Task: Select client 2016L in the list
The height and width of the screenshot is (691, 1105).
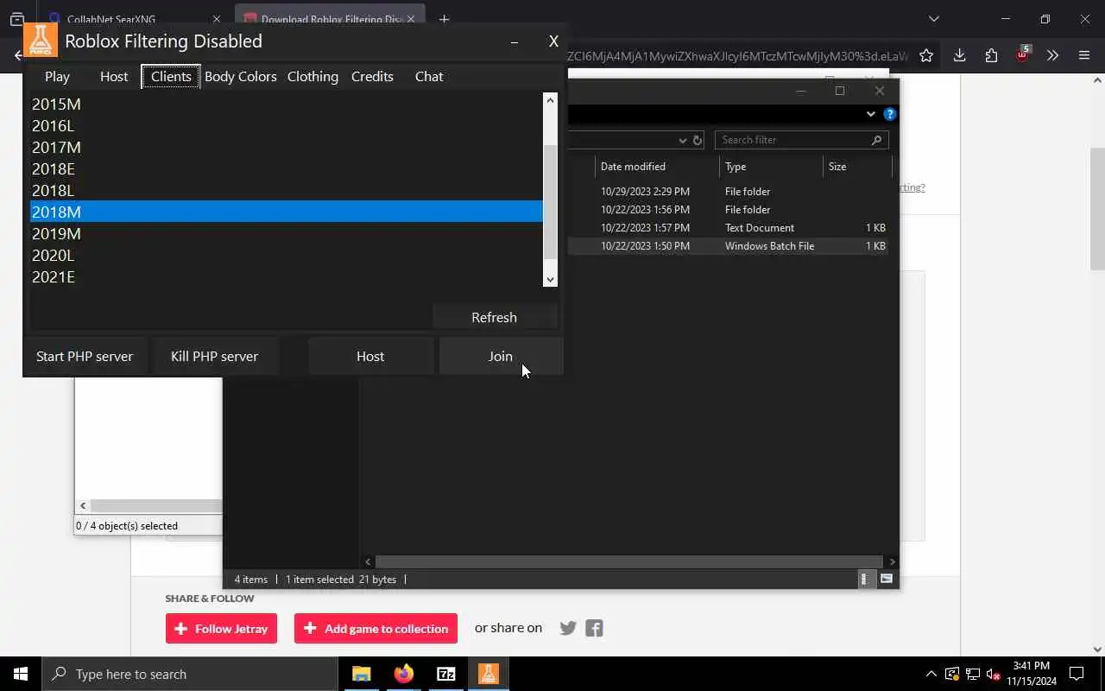Action: pos(287,125)
